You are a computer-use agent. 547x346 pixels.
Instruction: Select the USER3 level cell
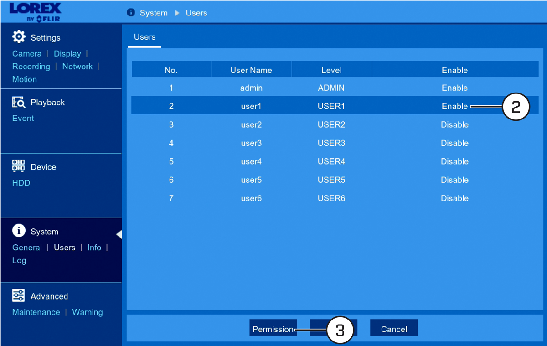point(331,143)
